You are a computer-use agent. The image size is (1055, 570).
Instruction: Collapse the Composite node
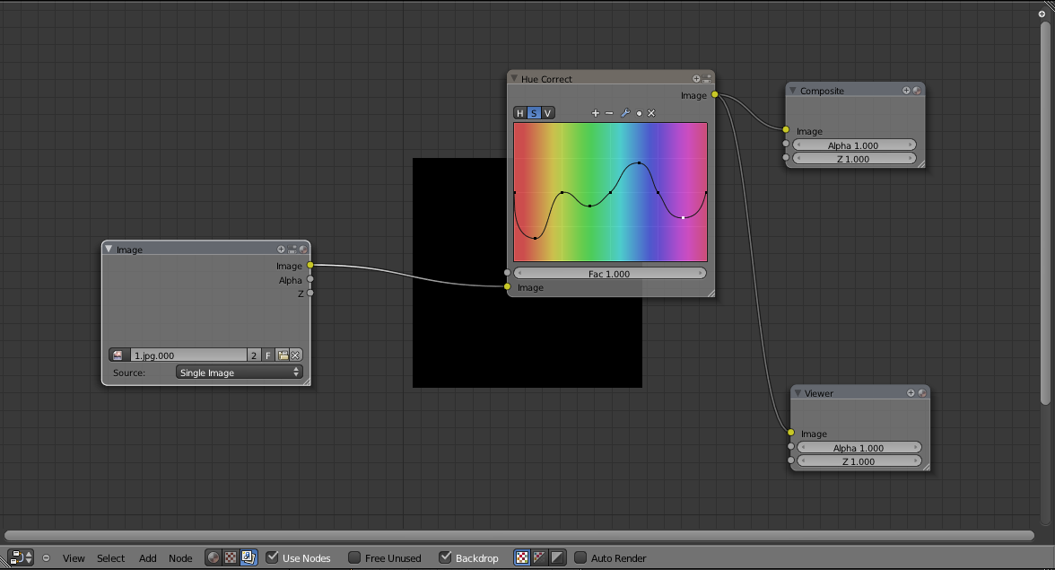click(x=793, y=90)
